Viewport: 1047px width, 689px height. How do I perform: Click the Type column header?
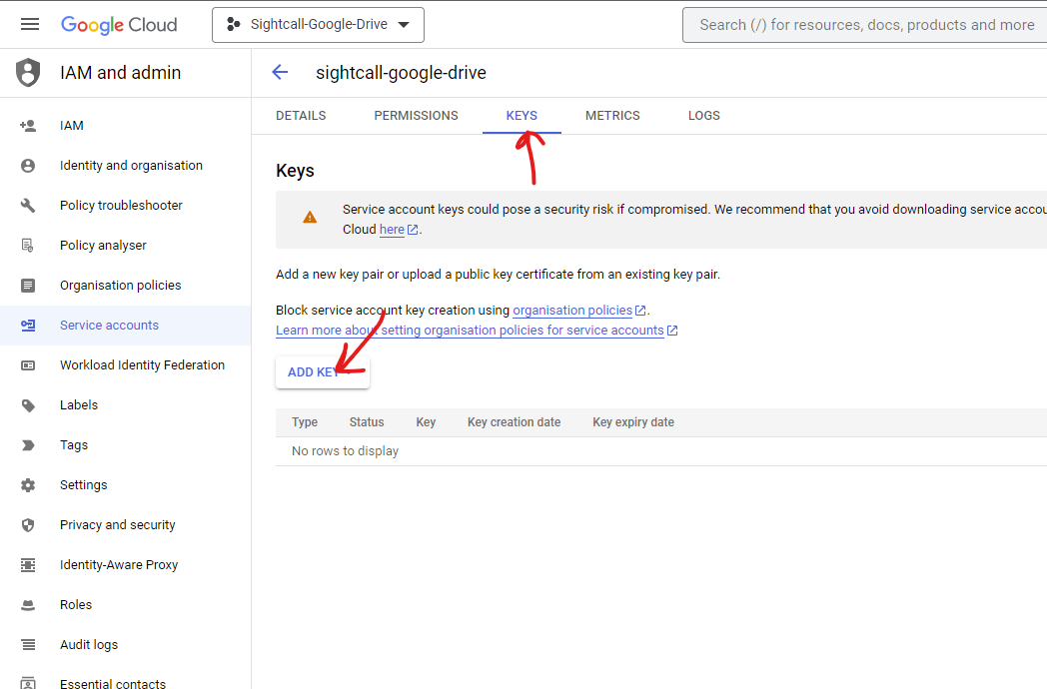coord(305,422)
